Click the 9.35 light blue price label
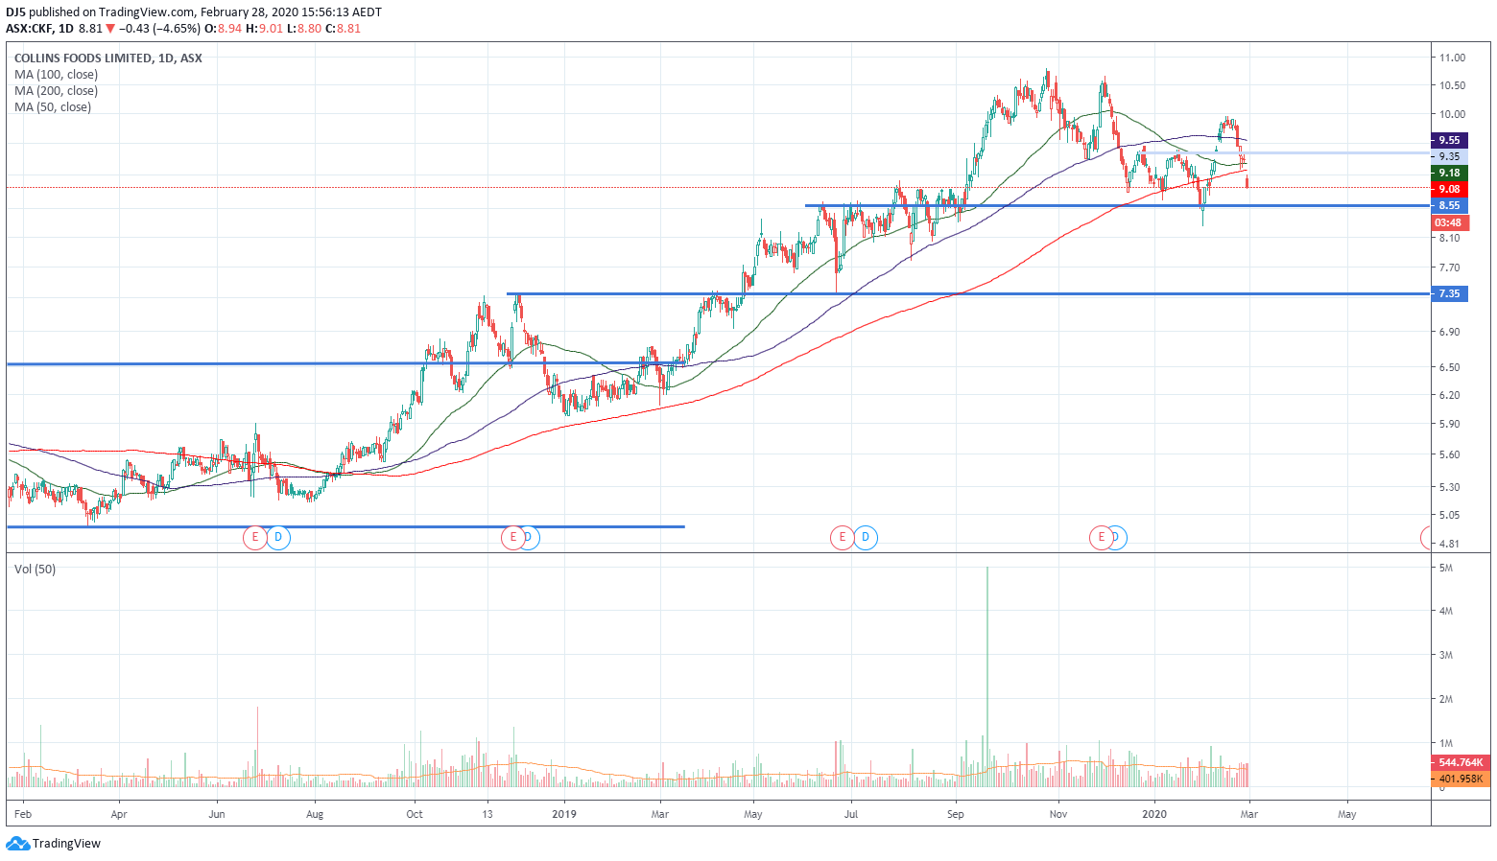The image size is (1497, 861). (1449, 156)
